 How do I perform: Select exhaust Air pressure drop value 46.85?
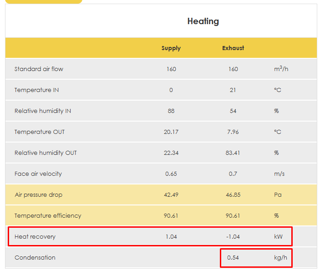233,195
